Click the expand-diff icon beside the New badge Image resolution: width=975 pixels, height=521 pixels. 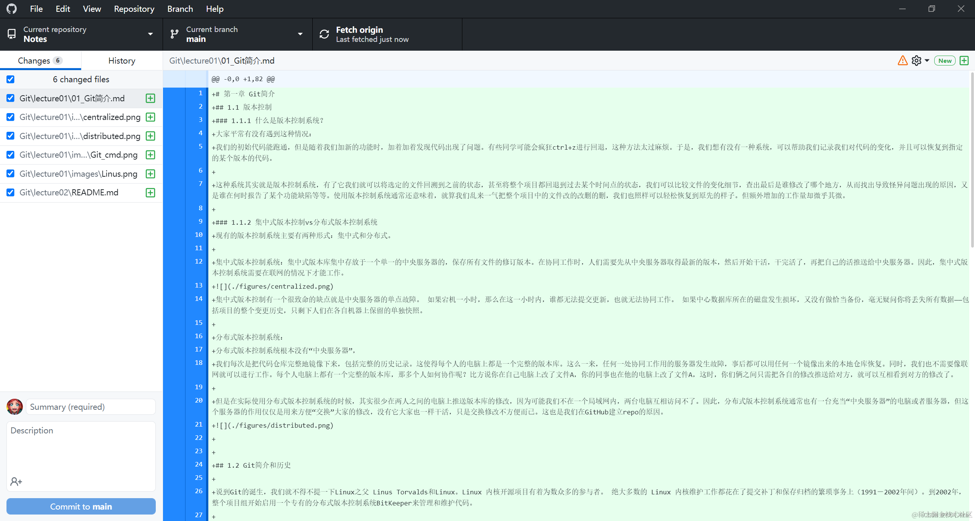point(964,60)
